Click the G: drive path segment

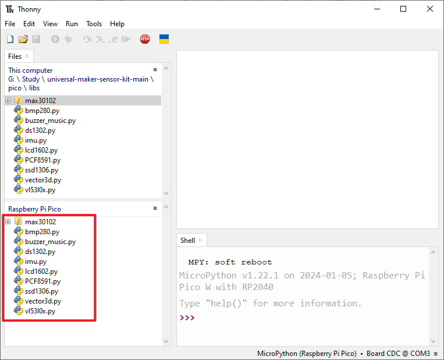coord(11,79)
